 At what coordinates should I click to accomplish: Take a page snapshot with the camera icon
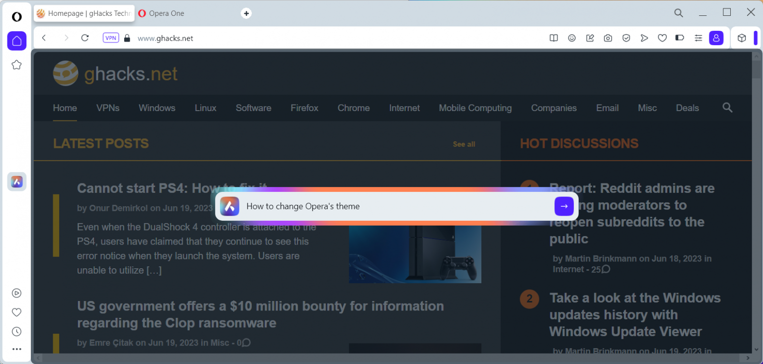(608, 38)
